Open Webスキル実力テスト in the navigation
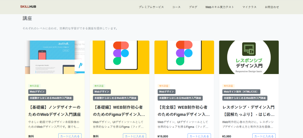Image resolution: width=303 pixels, height=138 pixels. tap(220, 7)
